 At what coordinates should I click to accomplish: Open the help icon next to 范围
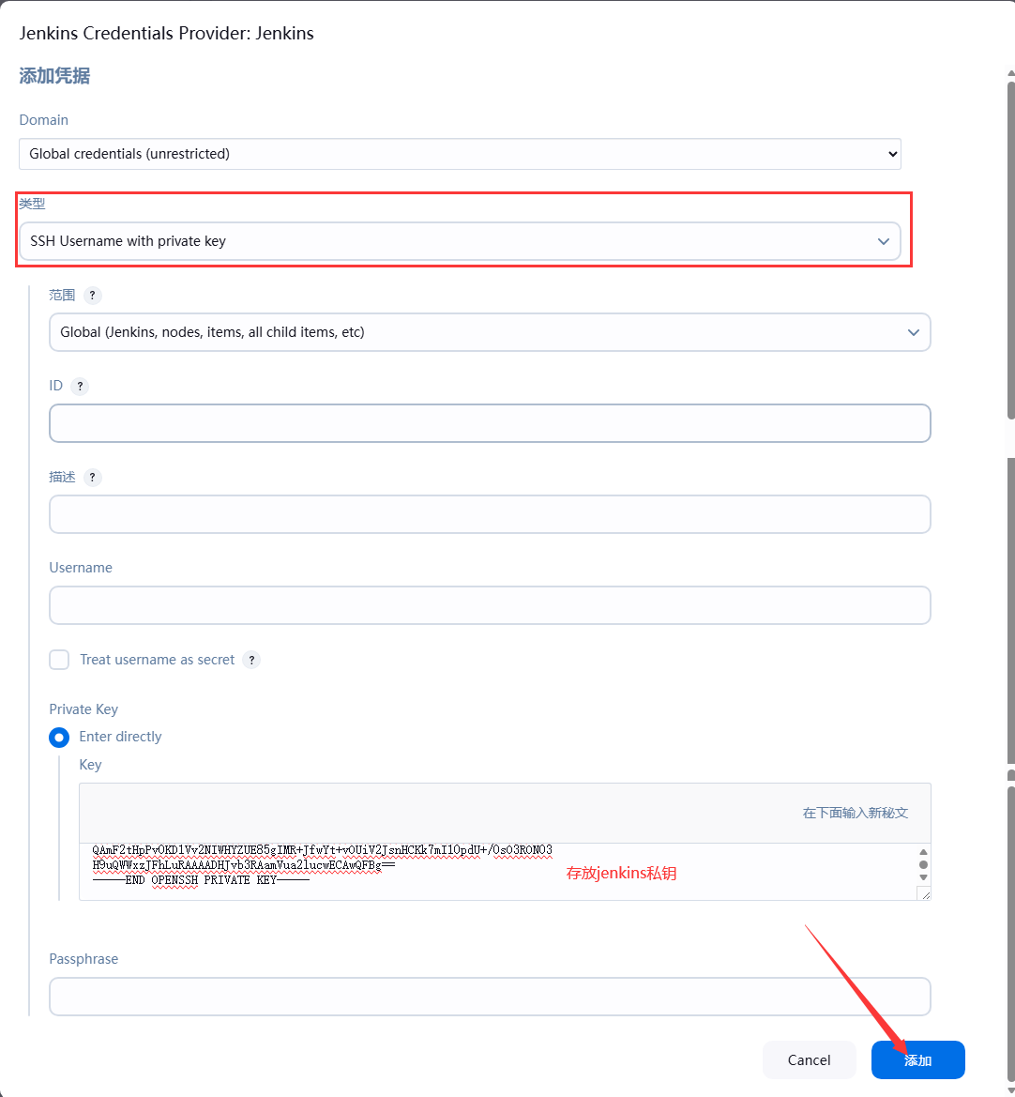92,296
